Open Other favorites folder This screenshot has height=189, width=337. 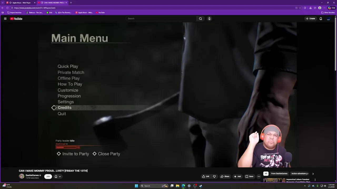click(x=328, y=13)
